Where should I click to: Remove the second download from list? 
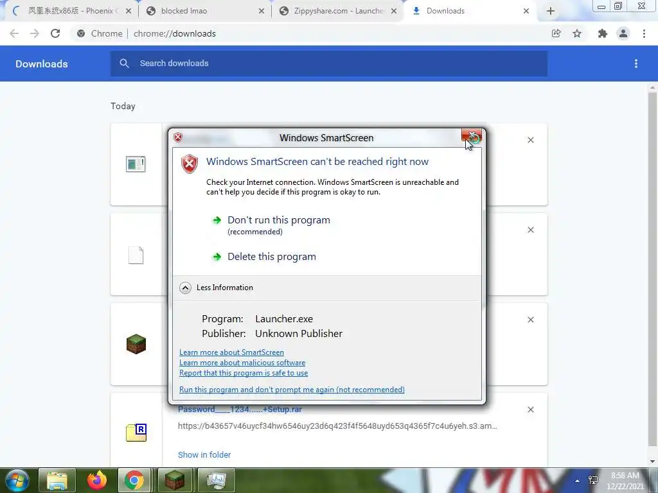pos(531,230)
